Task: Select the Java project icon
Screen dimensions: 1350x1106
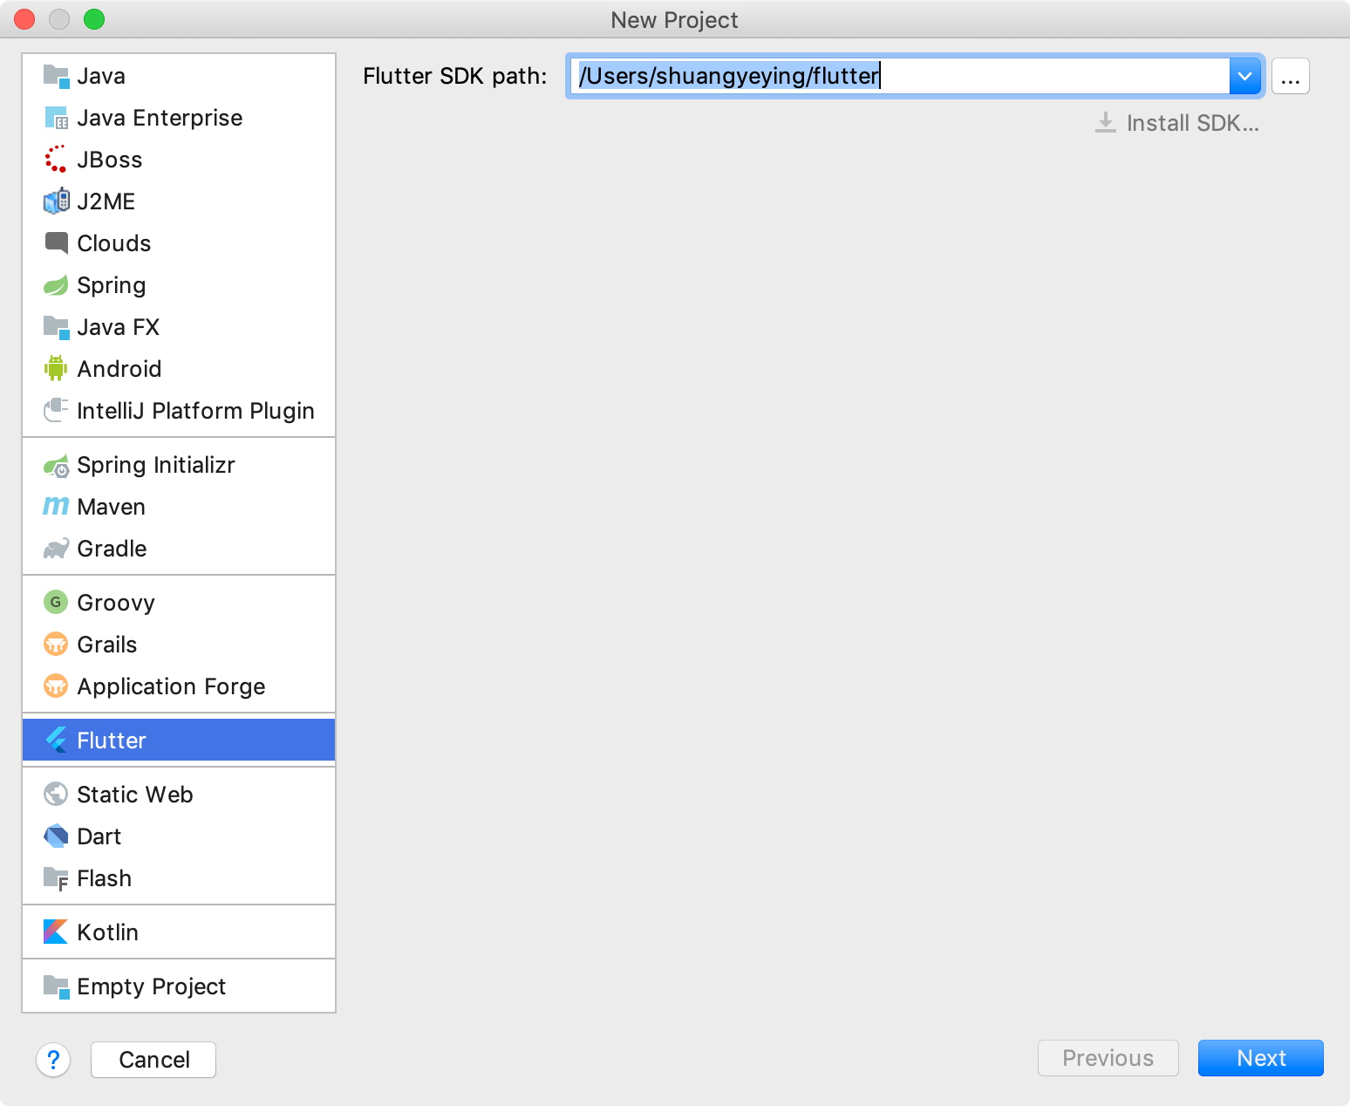Action: click(x=56, y=76)
